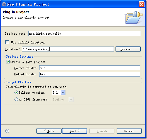This screenshot has height=139, width=147.
Task: Uncheck Create a Java project
Action: click(8, 62)
